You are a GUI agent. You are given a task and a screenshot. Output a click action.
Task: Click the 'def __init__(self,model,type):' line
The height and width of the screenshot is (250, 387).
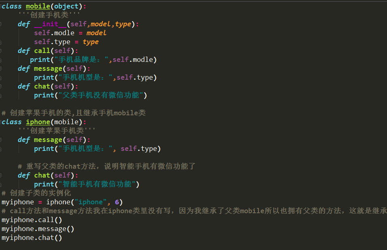click(x=79, y=24)
